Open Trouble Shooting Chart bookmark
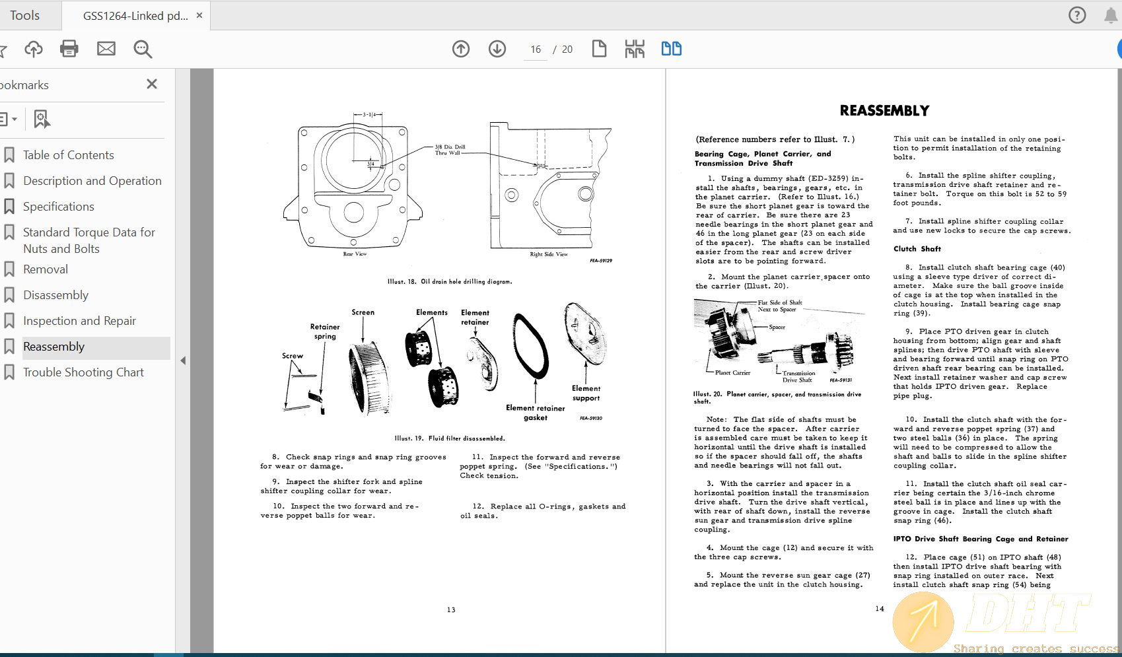This screenshot has width=1122, height=657. (x=83, y=372)
